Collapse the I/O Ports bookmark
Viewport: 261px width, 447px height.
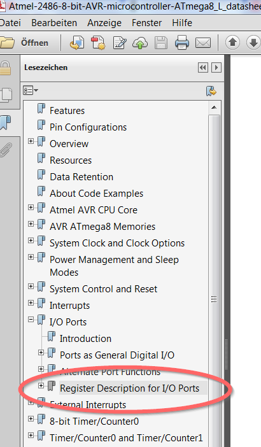(x=31, y=320)
